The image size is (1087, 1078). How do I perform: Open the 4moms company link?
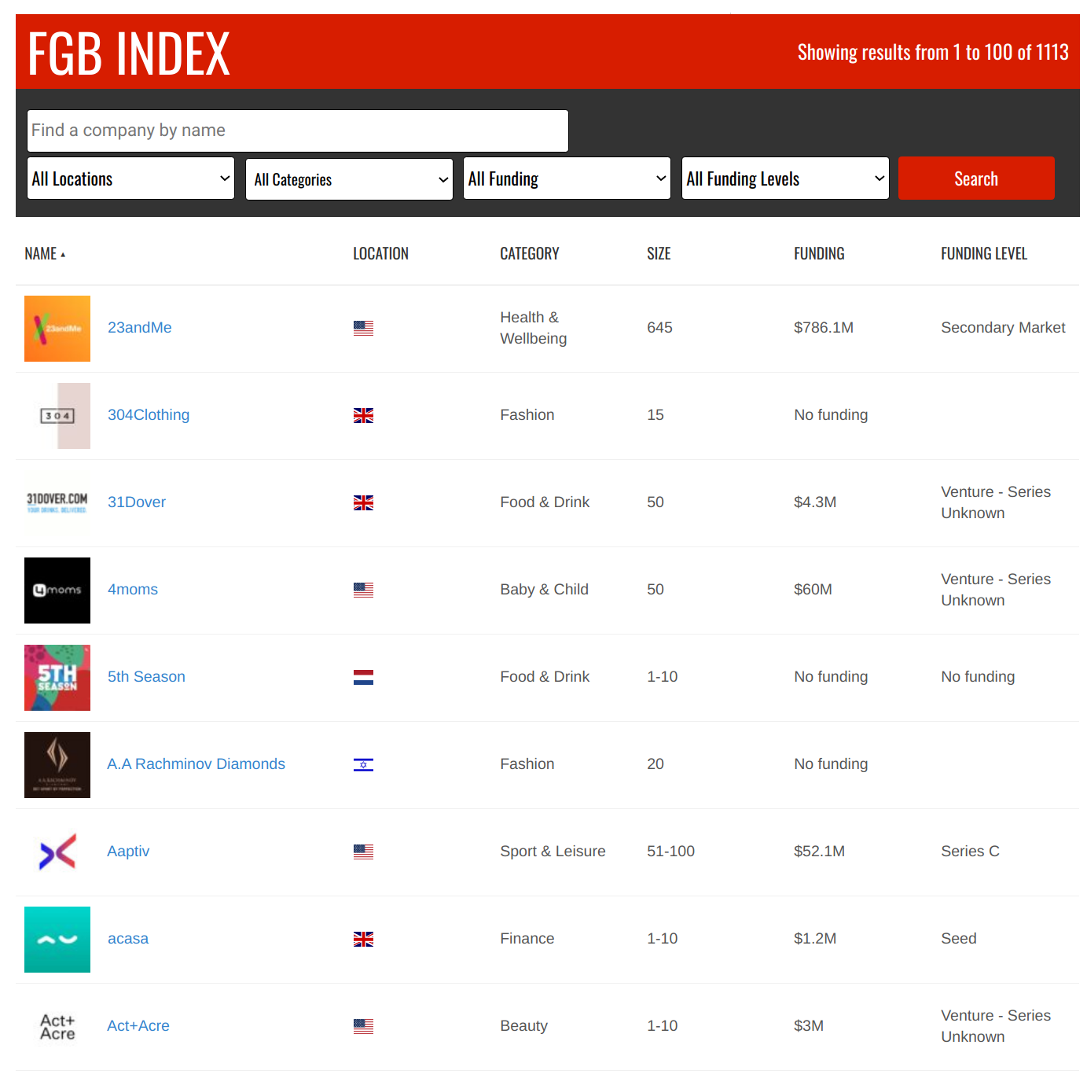(133, 590)
